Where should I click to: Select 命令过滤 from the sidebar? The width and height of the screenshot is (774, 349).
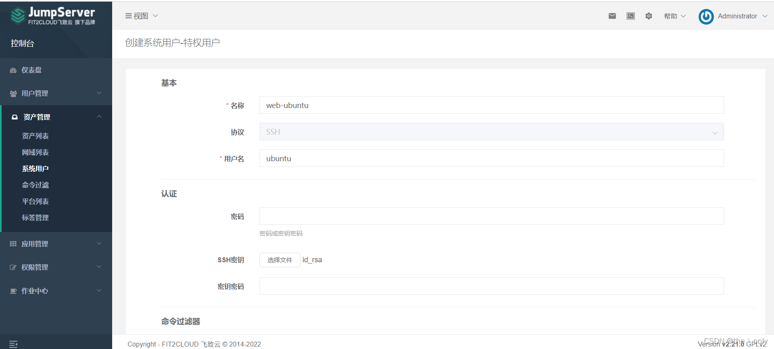35,185
